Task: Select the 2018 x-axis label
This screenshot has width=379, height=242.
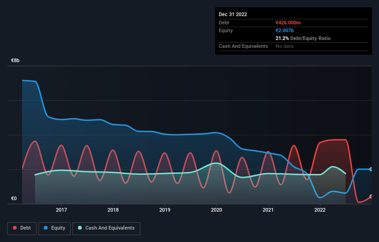Action: (113, 210)
